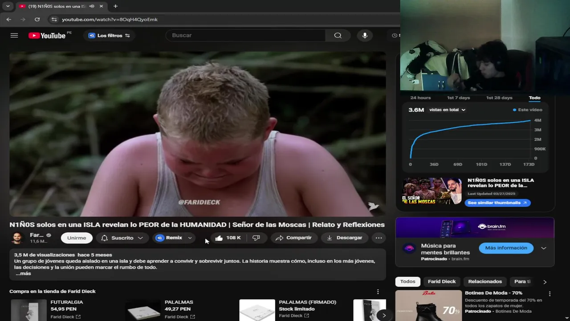
Task: Mute tab via speaker icon on tab
Action: click(91, 6)
